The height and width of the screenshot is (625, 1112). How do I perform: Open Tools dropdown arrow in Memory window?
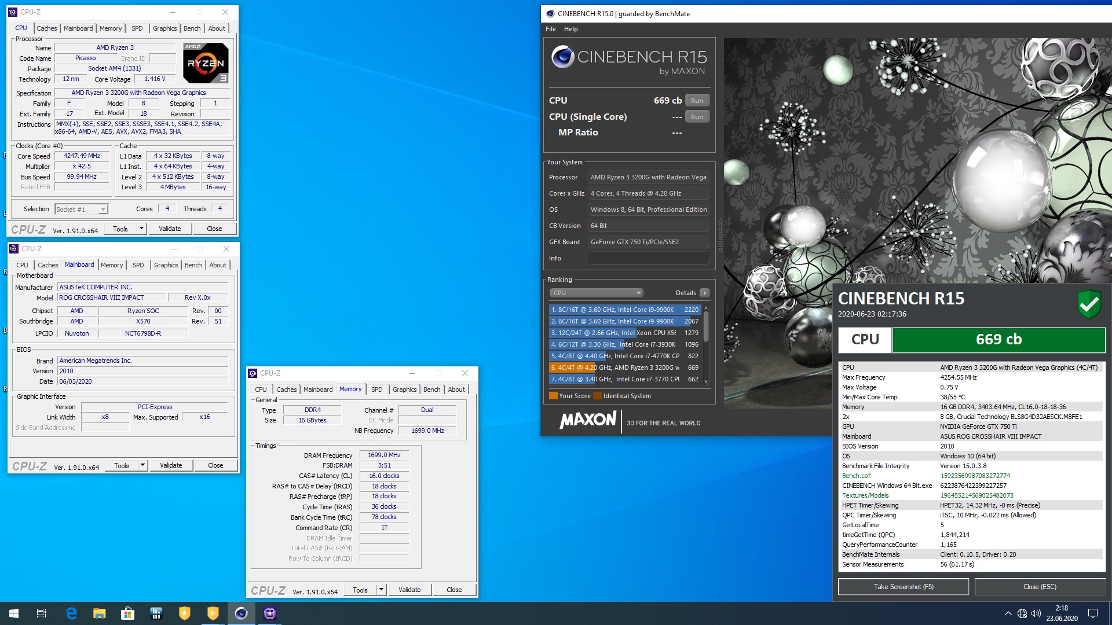(381, 590)
